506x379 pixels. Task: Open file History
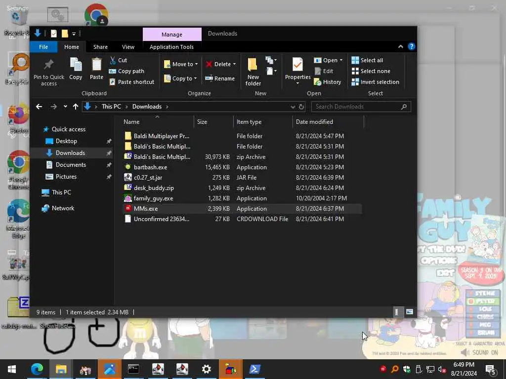coord(328,82)
